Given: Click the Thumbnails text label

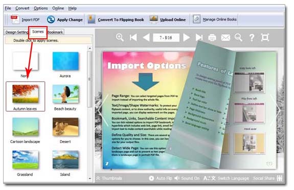Looking at the screenshot, I should (x=112, y=178).
